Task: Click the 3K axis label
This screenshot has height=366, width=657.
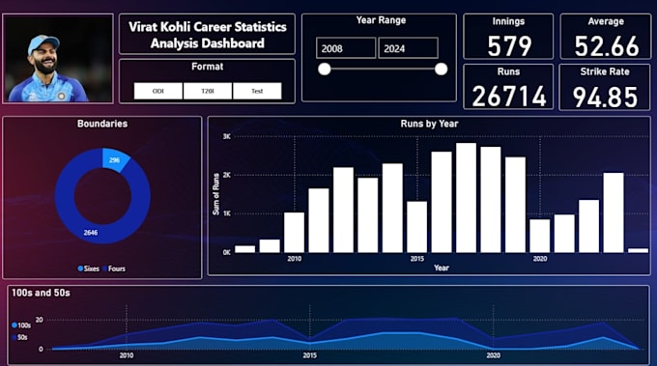Action: pyautogui.click(x=227, y=136)
